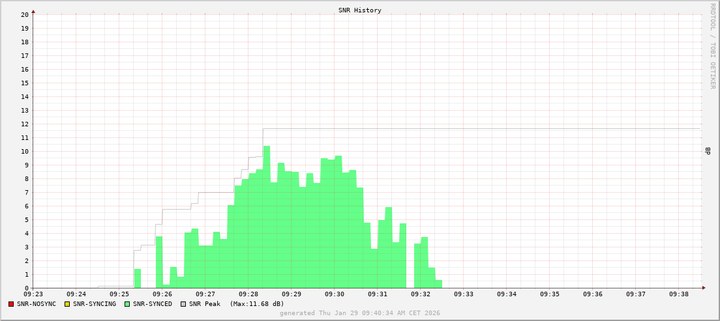Select the SNR-NOSYNC legend label
Viewport: 720px width, 321px height.
point(37,304)
